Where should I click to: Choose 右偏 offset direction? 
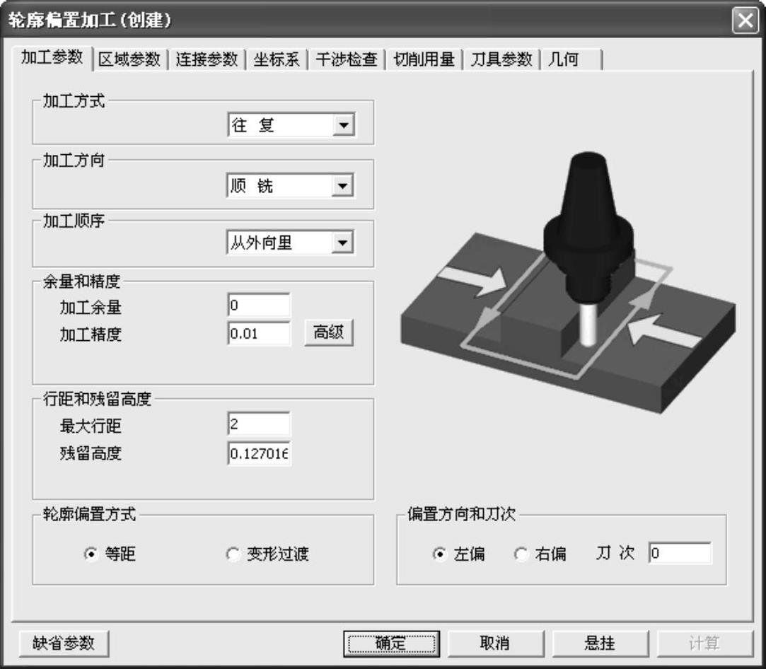point(521,554)
